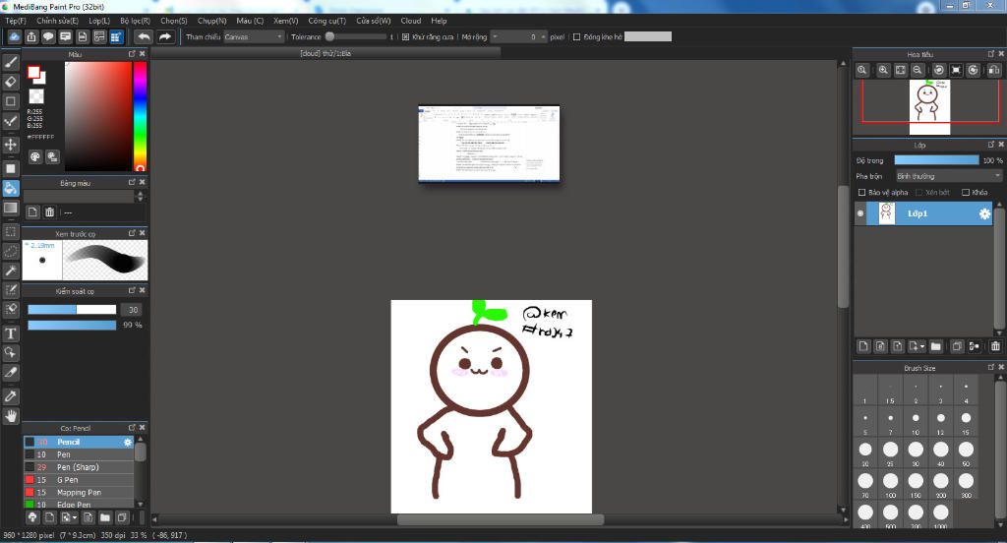
Task: Select the Text tool
Action: click(x=10, y=333)
